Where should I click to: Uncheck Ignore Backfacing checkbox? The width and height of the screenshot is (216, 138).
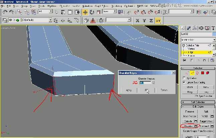click(x=184, y=82)
